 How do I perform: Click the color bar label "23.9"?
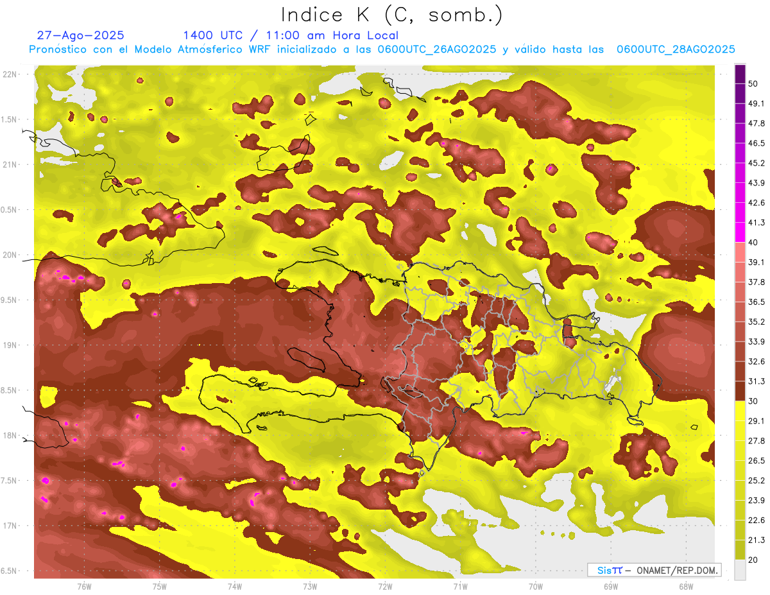756,501
